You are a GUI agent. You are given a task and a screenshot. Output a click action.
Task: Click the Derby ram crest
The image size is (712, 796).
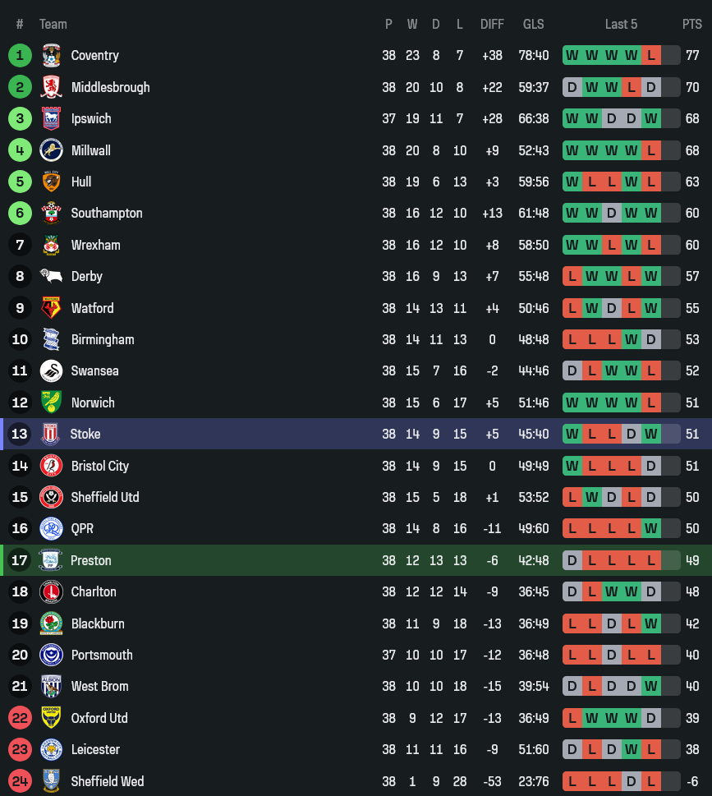pyautogui.click(x=51, y=277)
